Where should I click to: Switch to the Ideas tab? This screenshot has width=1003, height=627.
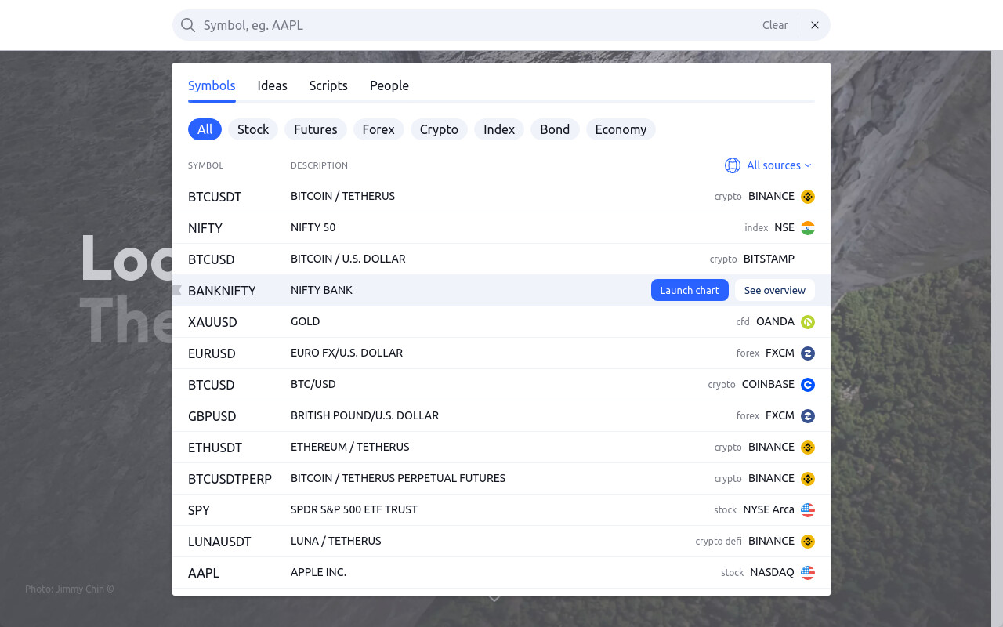coord(272,85)
